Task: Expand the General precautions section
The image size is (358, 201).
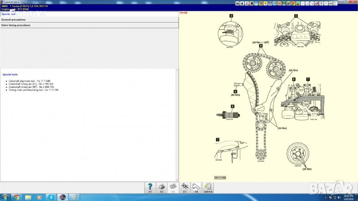Action: pyautogui.click(x=13, y=20)
